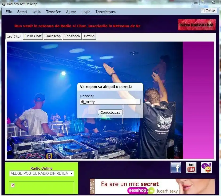Open the YouTube icon link
Screen dimensions: 221x196
(x=191, y=168)
